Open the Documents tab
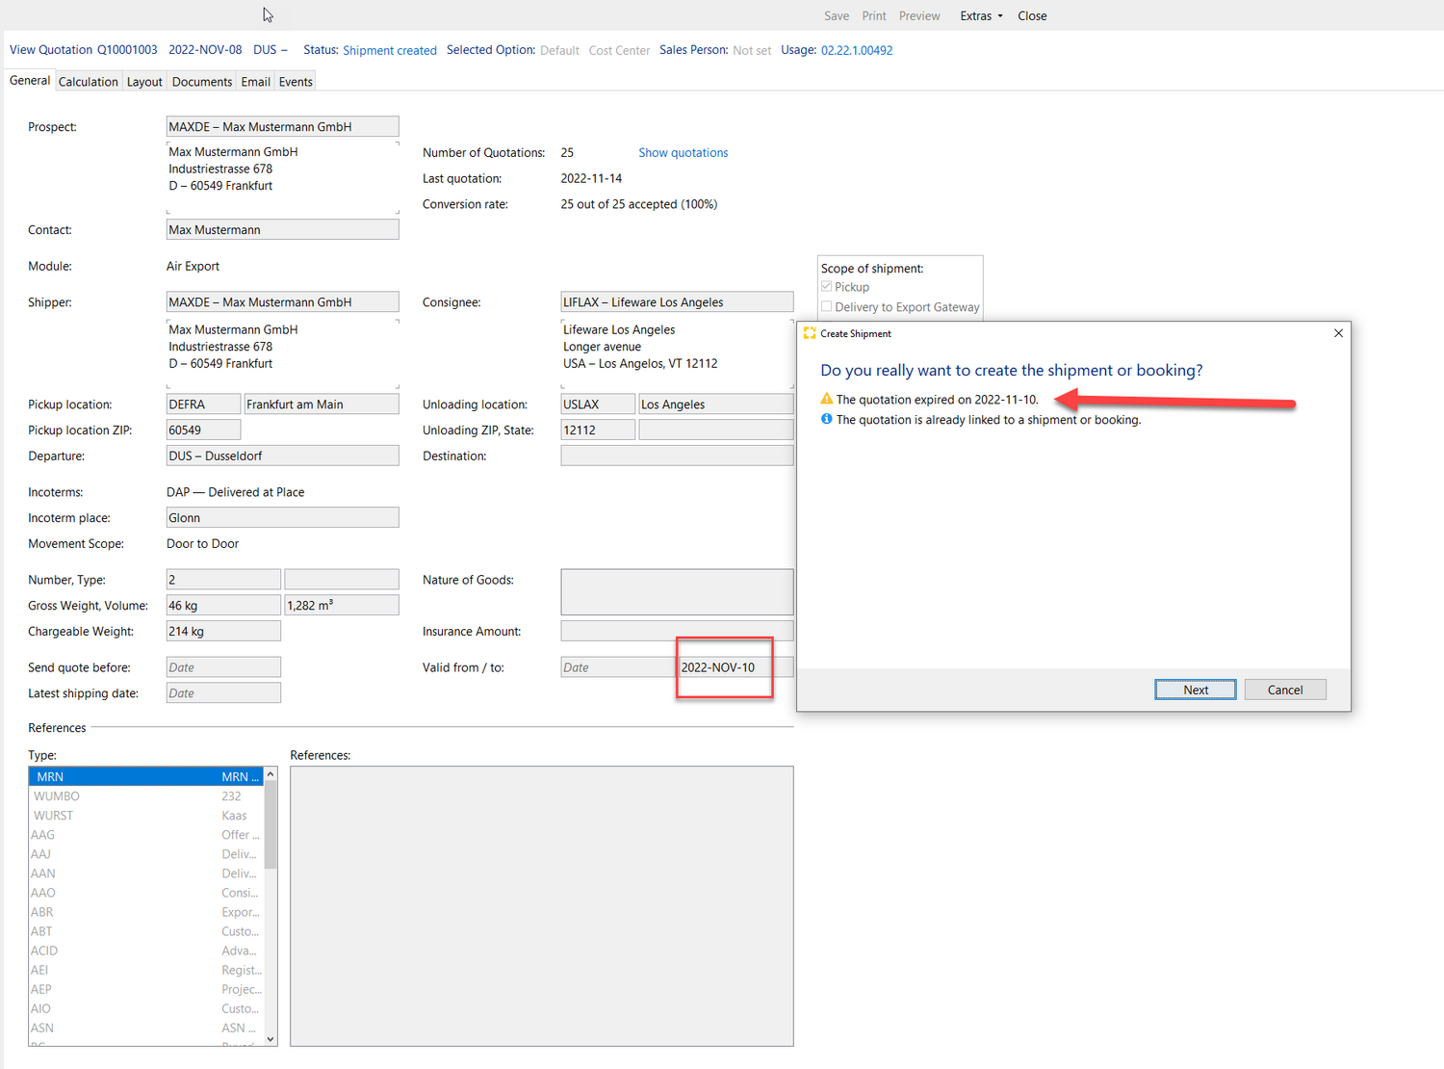 202,82
